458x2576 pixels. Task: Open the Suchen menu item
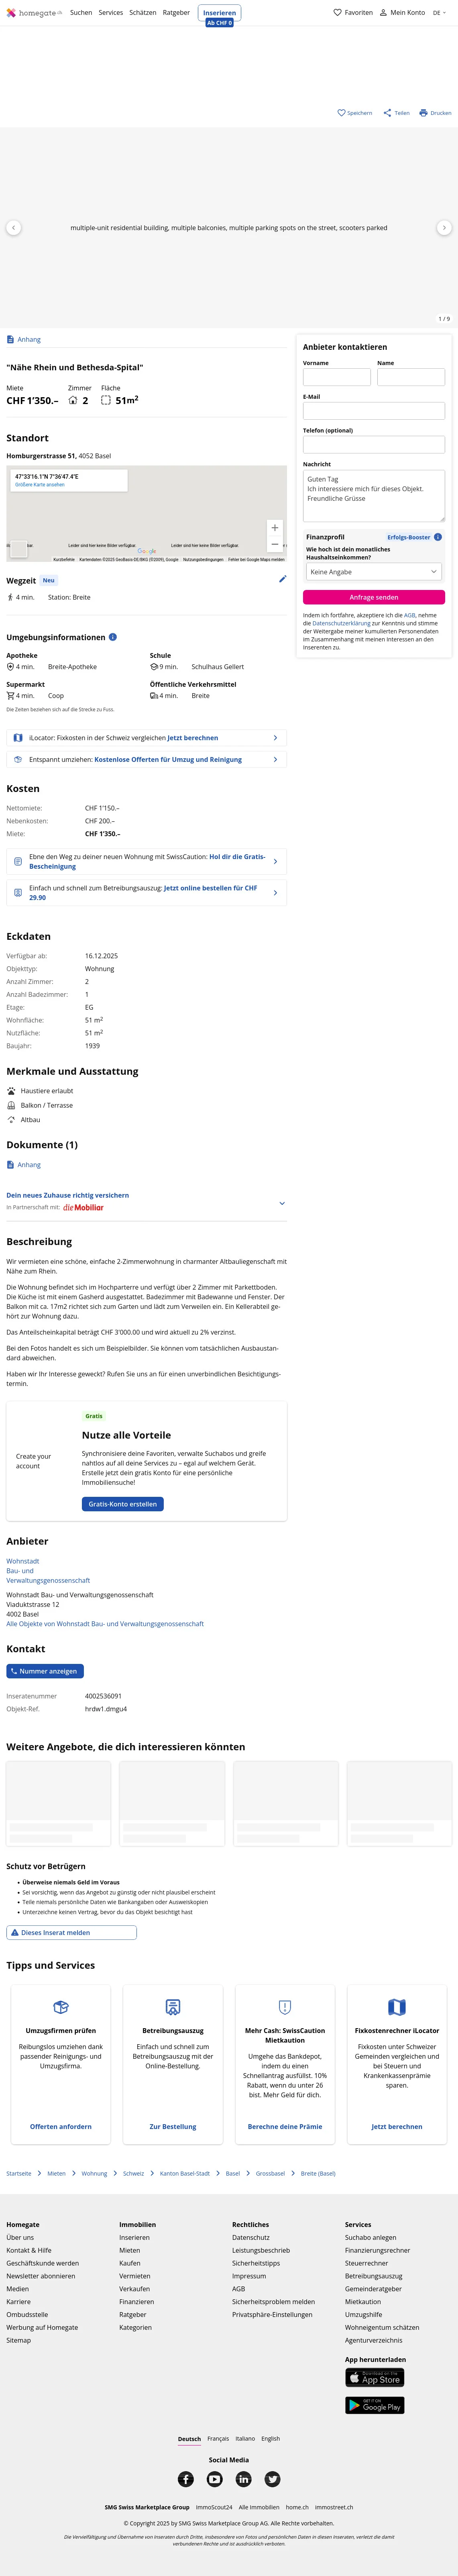[x=81, y=13]
